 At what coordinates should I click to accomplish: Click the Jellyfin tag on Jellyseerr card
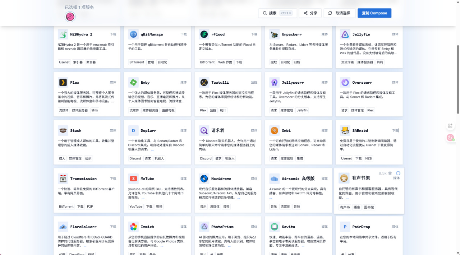coord(302,110)
